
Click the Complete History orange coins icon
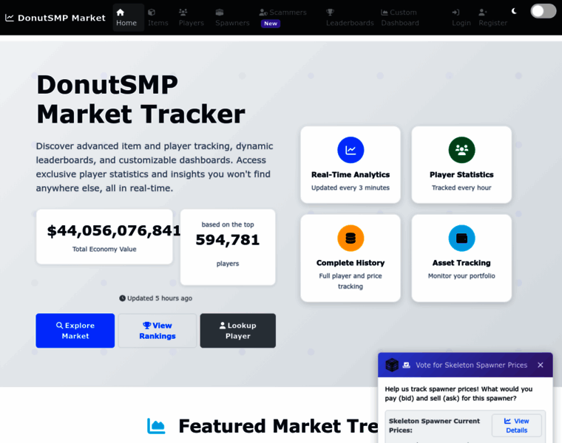click(x=351, y=238)
